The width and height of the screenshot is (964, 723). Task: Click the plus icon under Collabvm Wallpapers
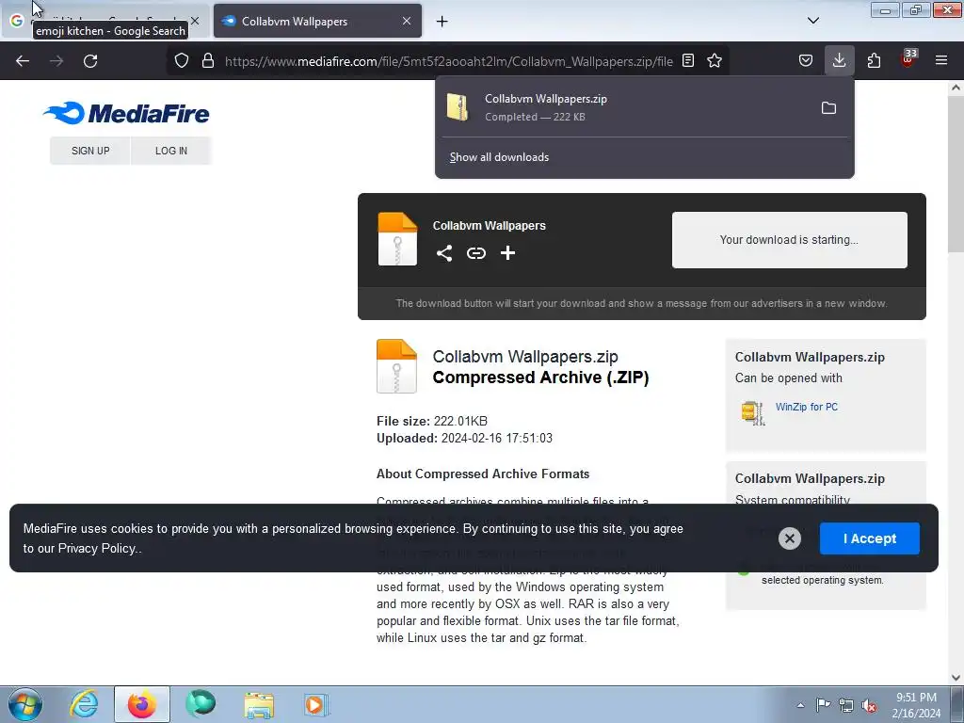(507, 253)
